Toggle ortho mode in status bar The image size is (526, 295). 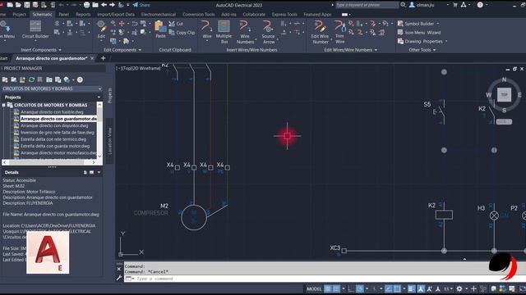pyautogui.click(x=351, y=288)
